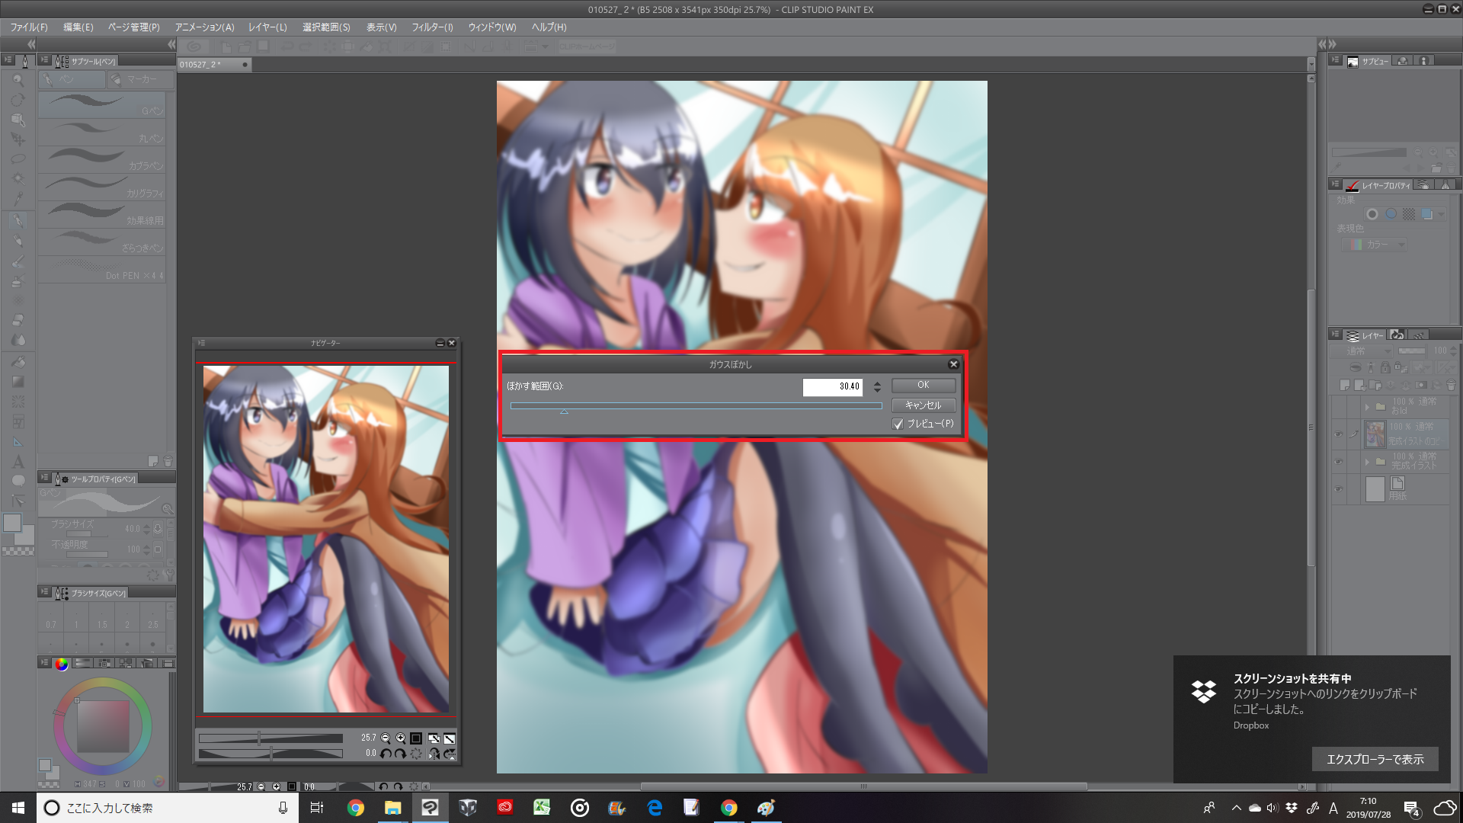This screenshot has width=1463, height=823.
Task: Select the Move layer tool
Action: tap(18, 139)
